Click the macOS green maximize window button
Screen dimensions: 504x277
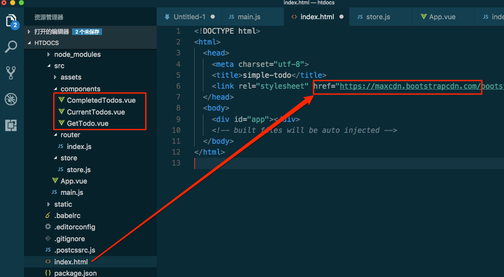[21, 3]
